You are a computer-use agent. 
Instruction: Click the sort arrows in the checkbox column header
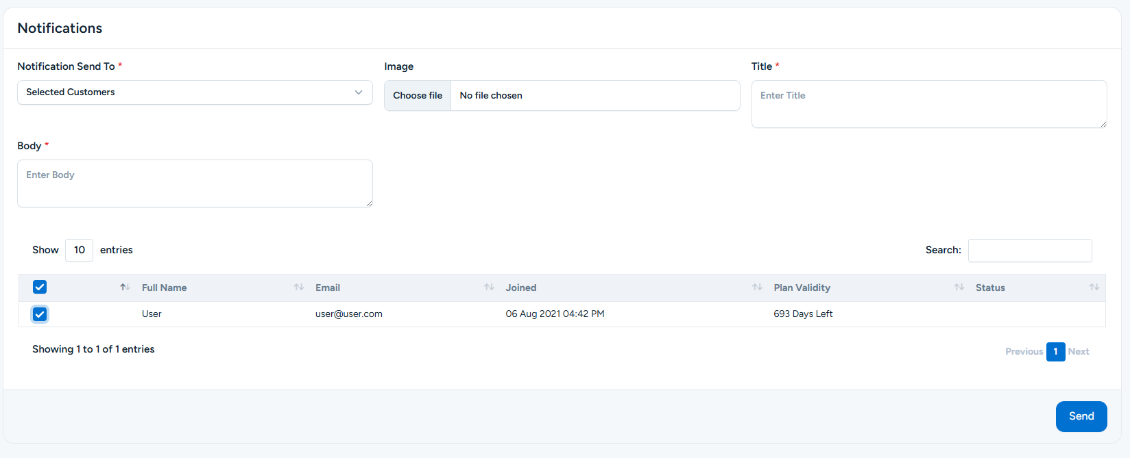[x=125, y=288]
